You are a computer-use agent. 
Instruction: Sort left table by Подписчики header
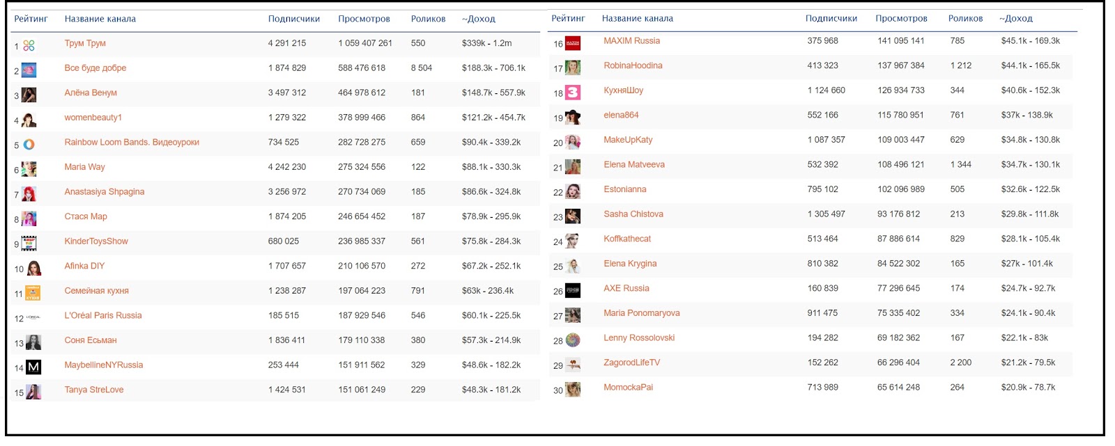point(294,19)
